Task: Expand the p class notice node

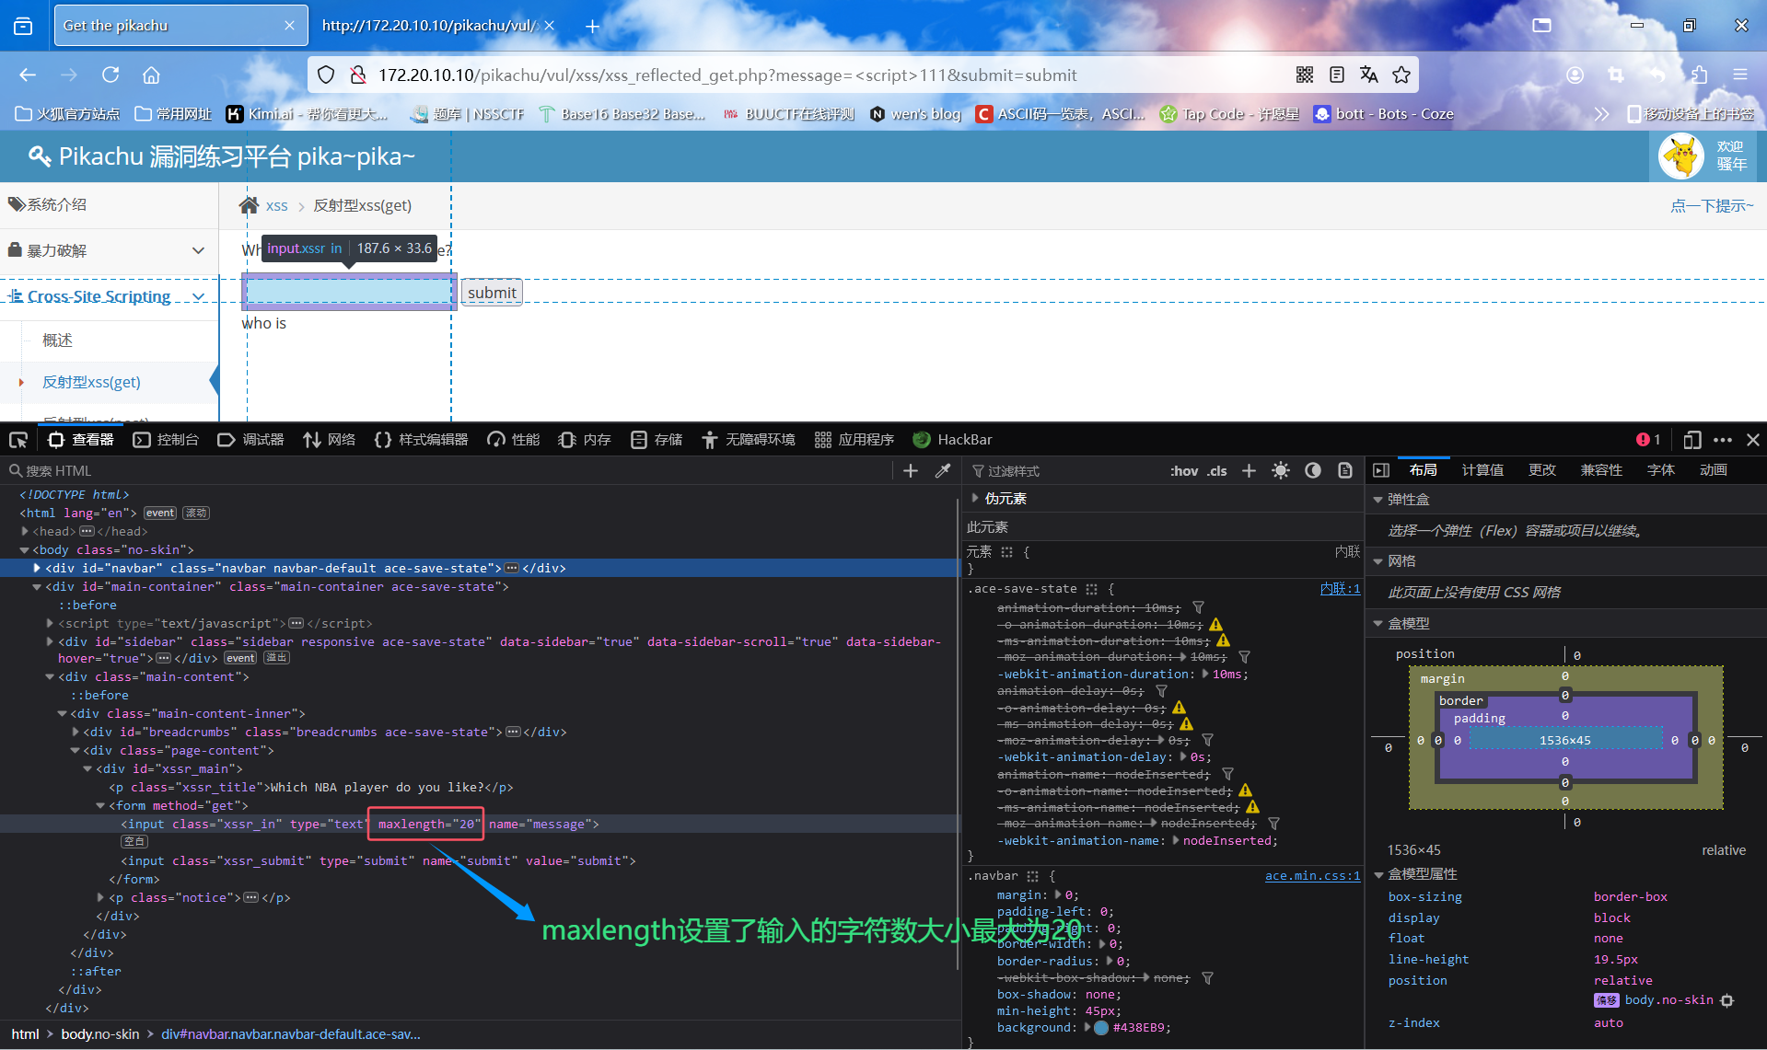Action: (x=100, y=897)
